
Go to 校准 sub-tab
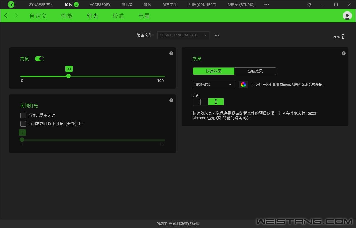point(118,16)
